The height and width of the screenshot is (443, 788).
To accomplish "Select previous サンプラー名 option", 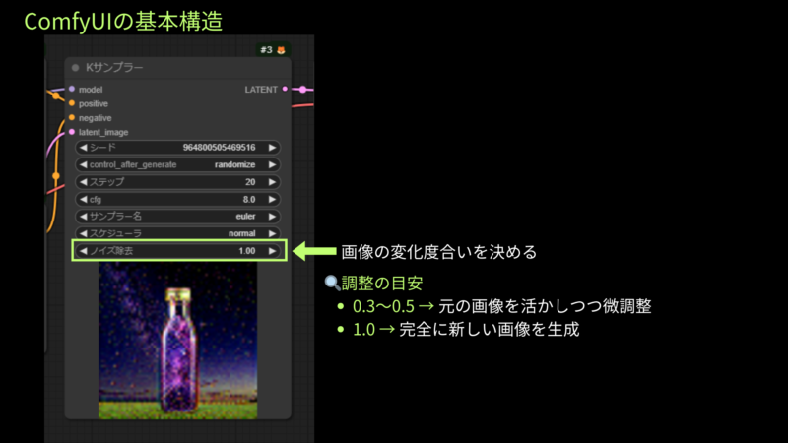I will tap(84, 217).
